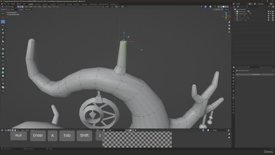The height and width of the screenshot is (155, 275).
Task: Select the Measure tool
Action: pyautogui.click(x=3, y=41)
